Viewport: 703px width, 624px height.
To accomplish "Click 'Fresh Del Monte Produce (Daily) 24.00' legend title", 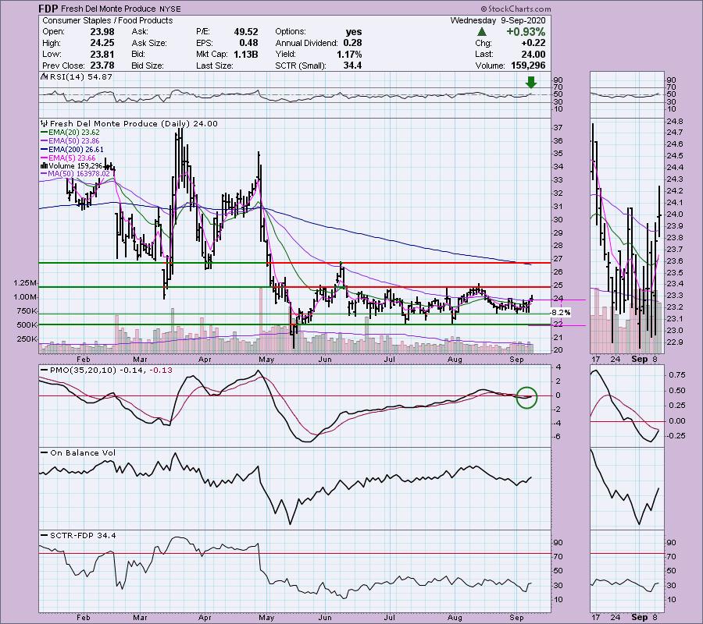I will 134,123.
